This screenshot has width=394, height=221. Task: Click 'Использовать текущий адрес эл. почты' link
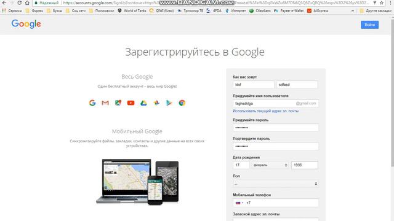[265, 110]
